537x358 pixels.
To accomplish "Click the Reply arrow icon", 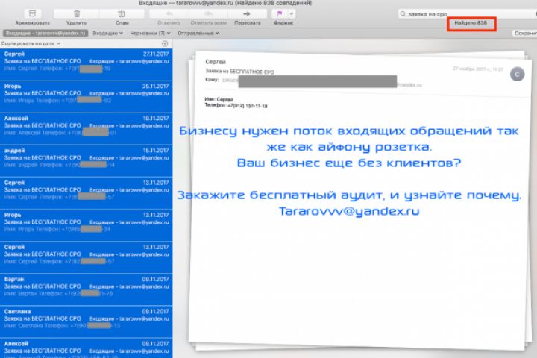I will coord(169,13).
